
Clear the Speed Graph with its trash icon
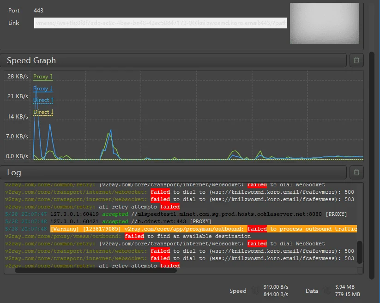[356, 60]
